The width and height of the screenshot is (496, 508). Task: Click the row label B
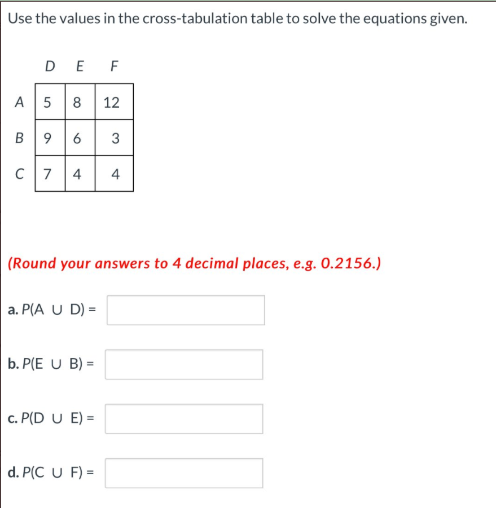tap(19, 138)
